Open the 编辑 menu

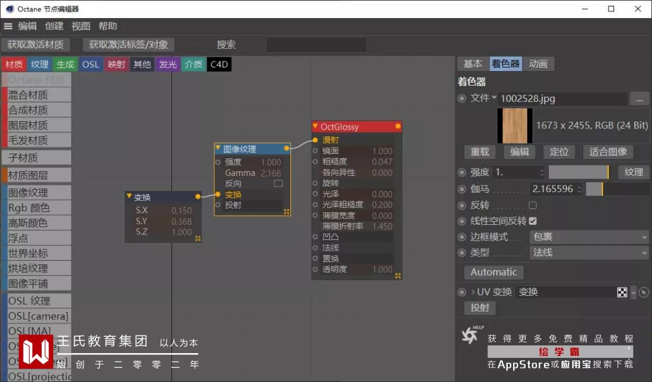(27, 26)
